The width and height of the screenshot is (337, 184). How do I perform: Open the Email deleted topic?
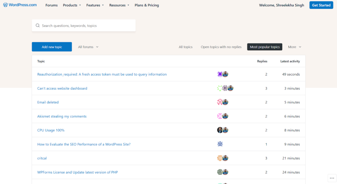point(48,102)
